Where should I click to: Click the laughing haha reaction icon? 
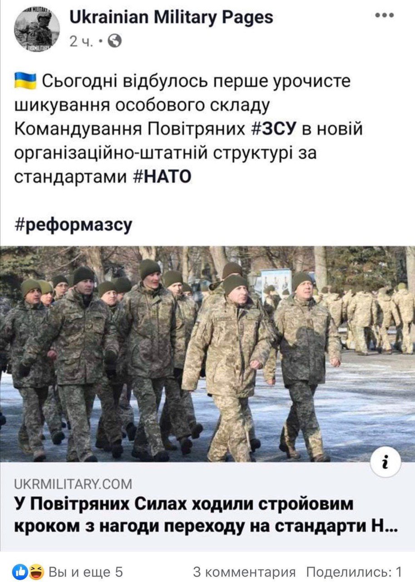point(36,572)
